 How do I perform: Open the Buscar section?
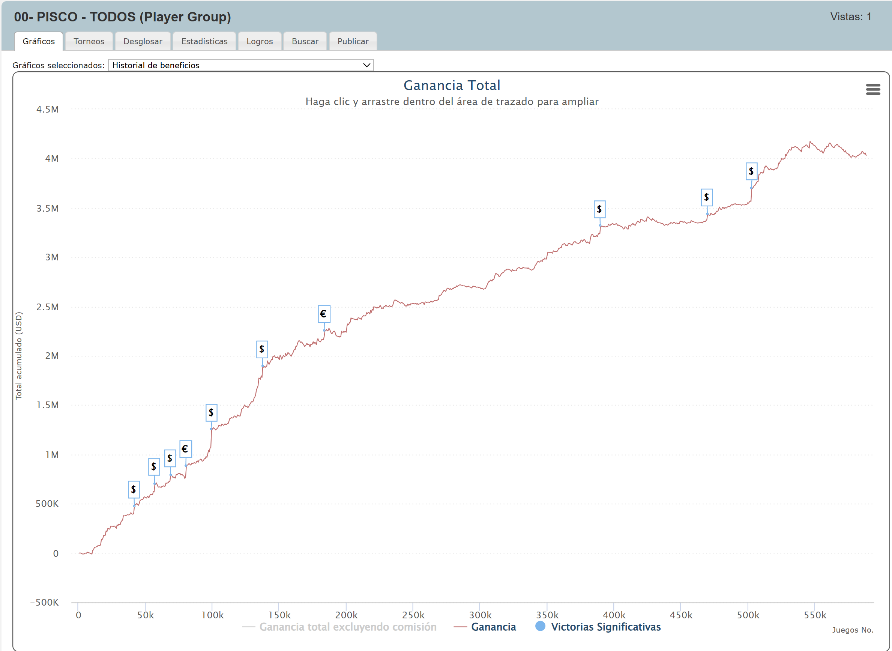305,41
